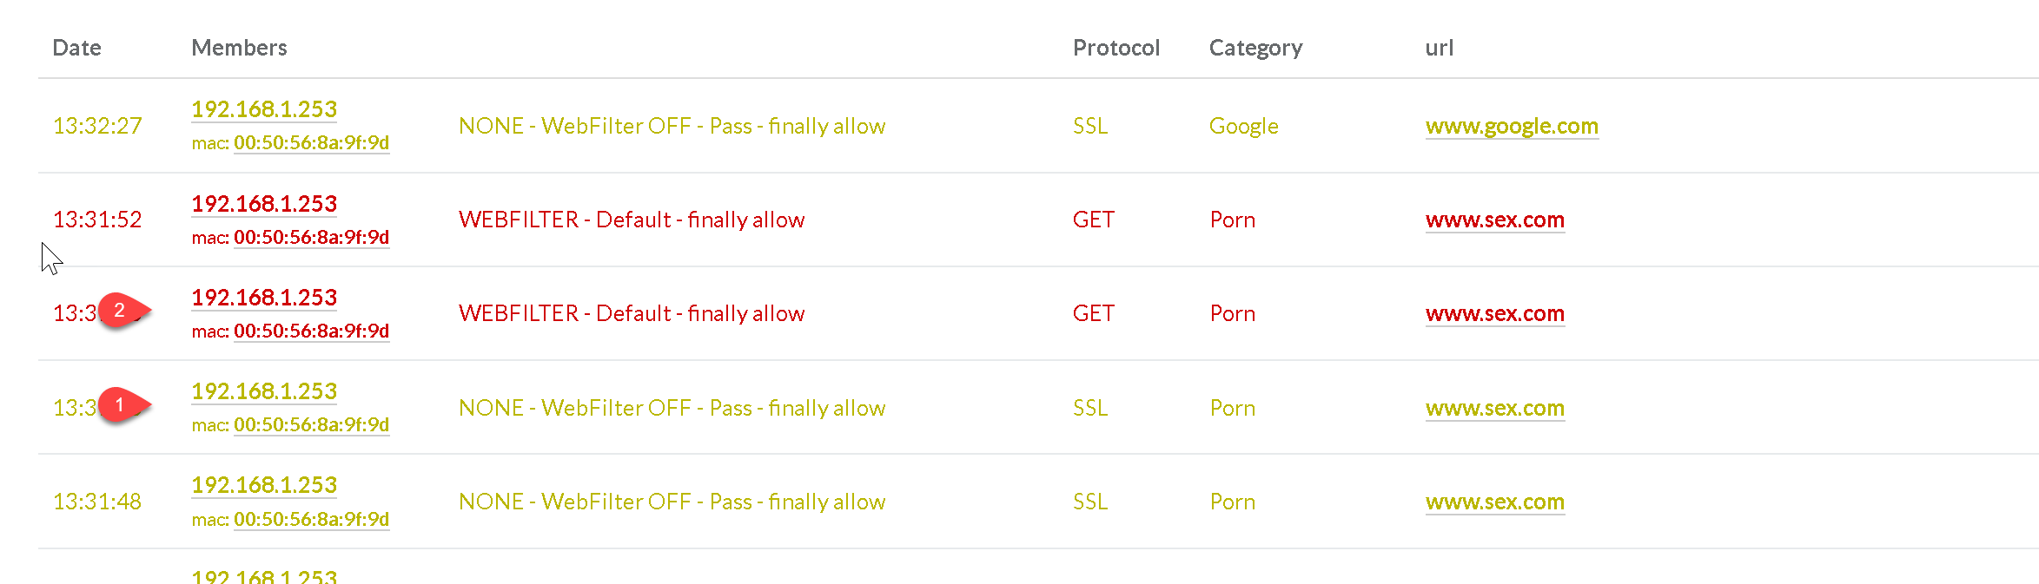Click the red marker numbered 2
2039x584 pixels.
(x=121, y=311)
